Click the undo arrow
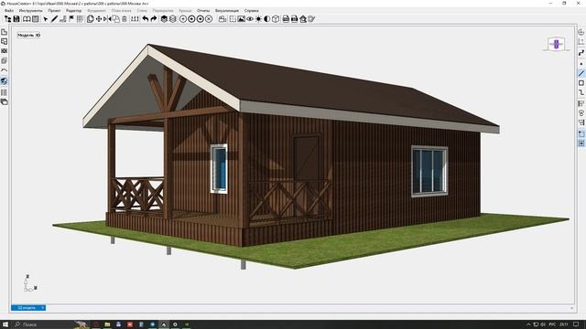Screen dimensions: 586x329 coord(145,18)
